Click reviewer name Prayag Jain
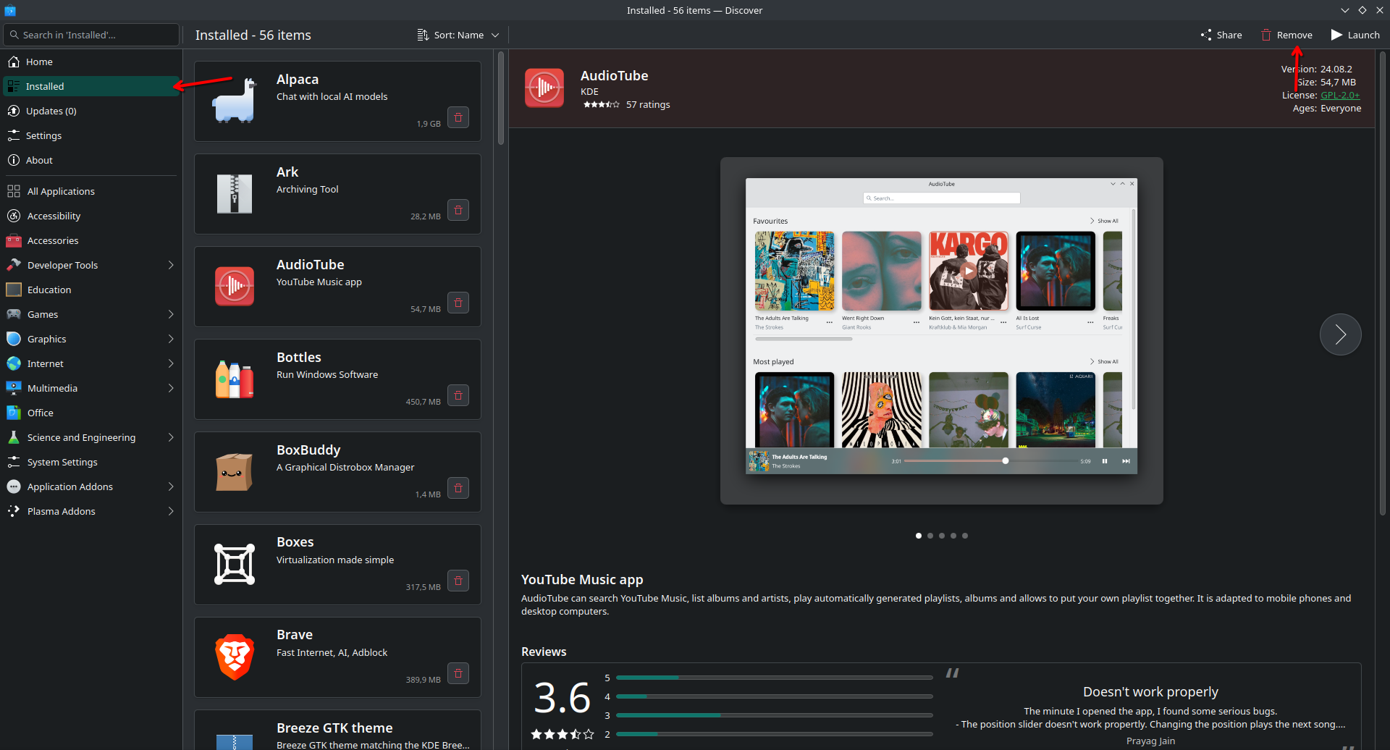 click(x=1150, y=741)
